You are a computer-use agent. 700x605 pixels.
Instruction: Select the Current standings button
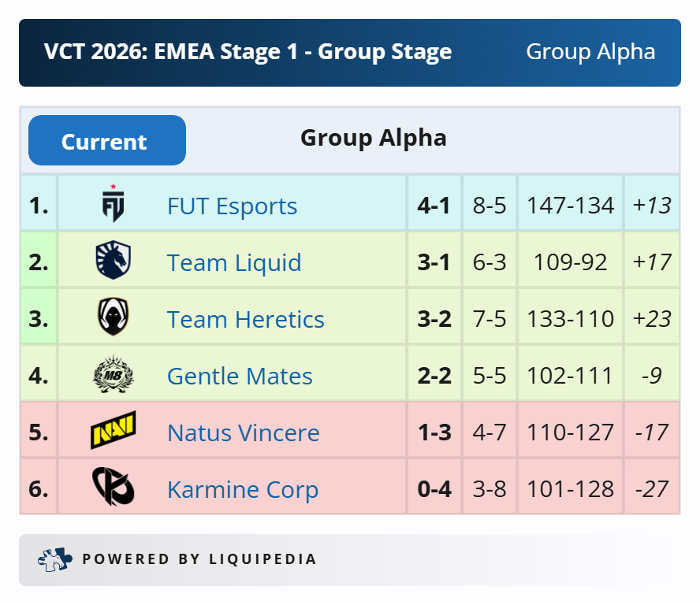107,141
